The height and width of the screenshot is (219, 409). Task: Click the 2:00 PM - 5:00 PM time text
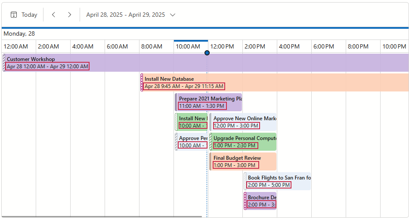click(269, 185)
